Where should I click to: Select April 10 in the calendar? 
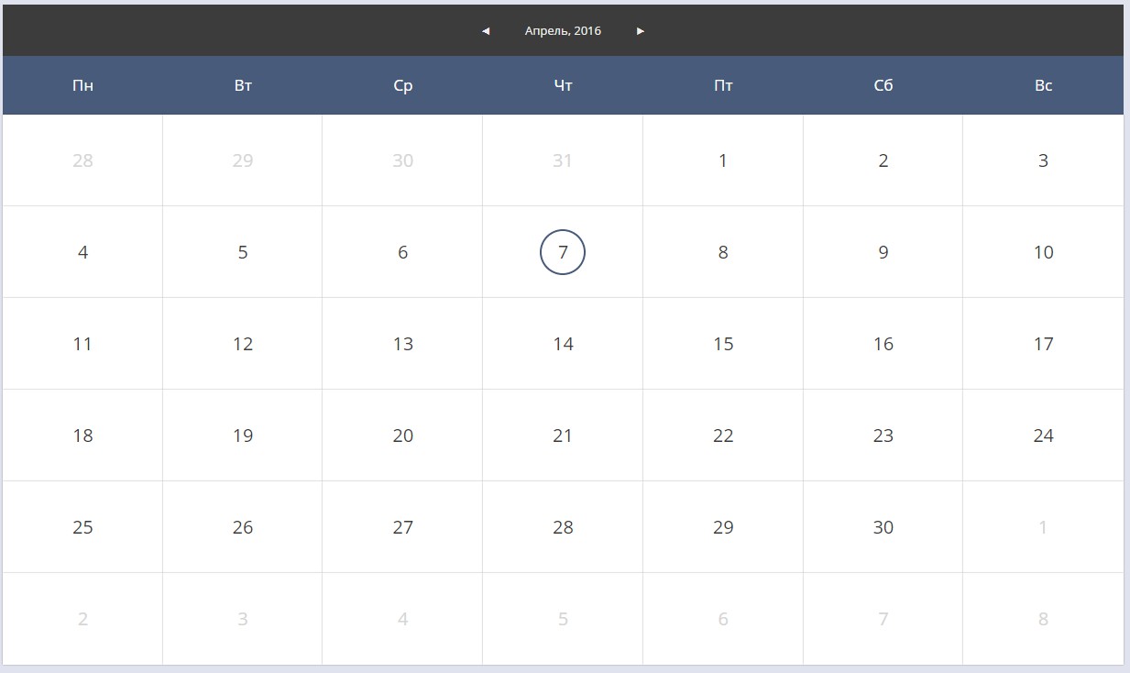pyautogui.click(x=1043, y=252)
